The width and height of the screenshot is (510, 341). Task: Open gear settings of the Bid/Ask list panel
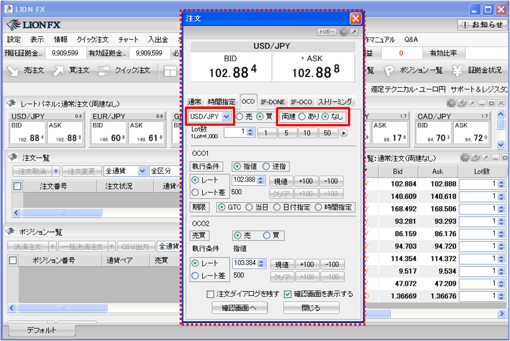coord(465,157)
